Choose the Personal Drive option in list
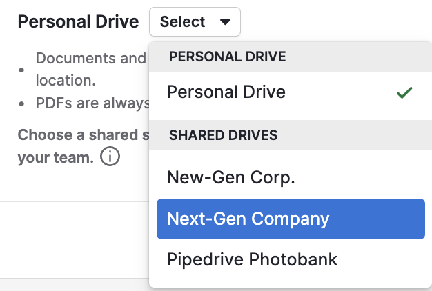The width and height of the screenshot is (432, 291). 226,92
